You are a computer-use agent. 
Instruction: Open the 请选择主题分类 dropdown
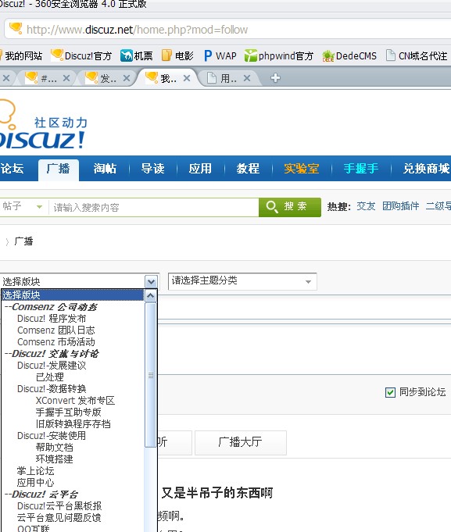(x=242, y=281)
